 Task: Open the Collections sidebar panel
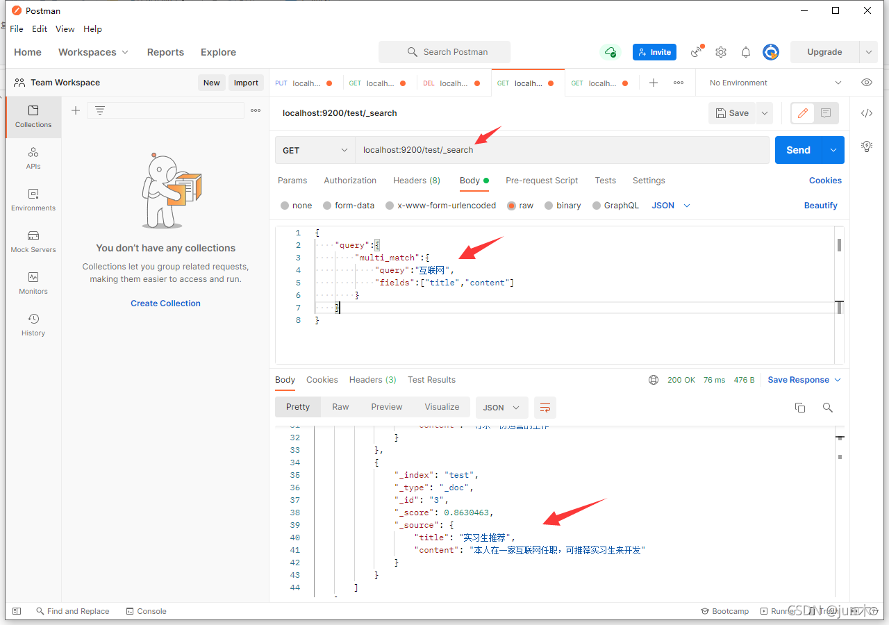[x=33, y=117]
